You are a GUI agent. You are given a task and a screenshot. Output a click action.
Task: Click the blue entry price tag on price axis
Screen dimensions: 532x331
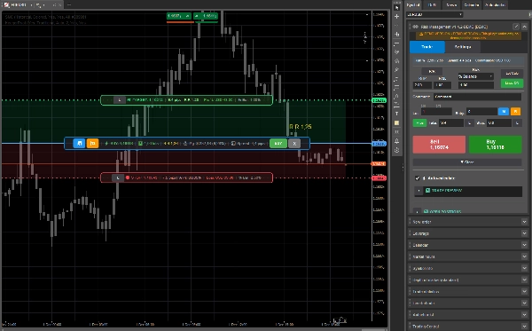click(x=379, y=144)
